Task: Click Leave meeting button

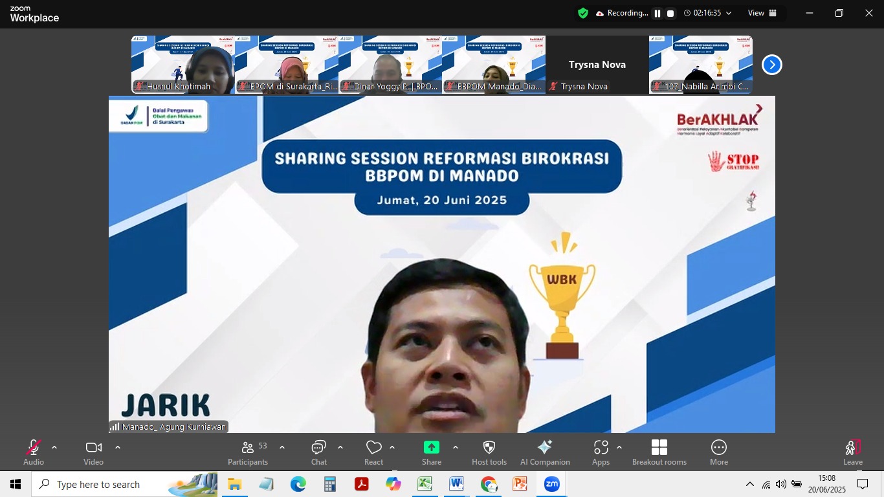Action: tap(852, 448)
